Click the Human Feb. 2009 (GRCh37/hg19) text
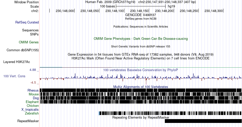This screenshot has height=127, width=242. [x=110, y=2]
